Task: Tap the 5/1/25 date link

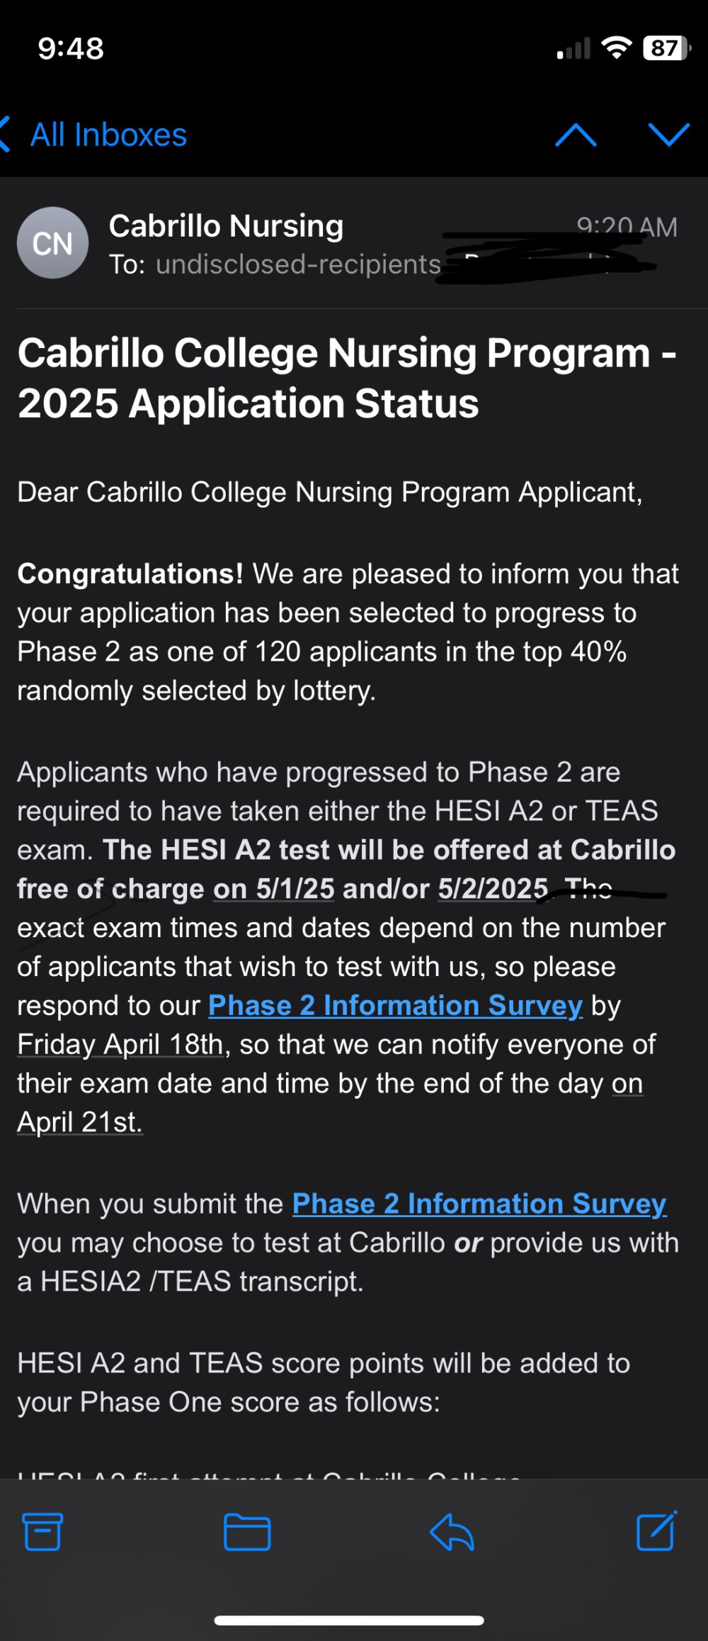Action: pos(274,889)
